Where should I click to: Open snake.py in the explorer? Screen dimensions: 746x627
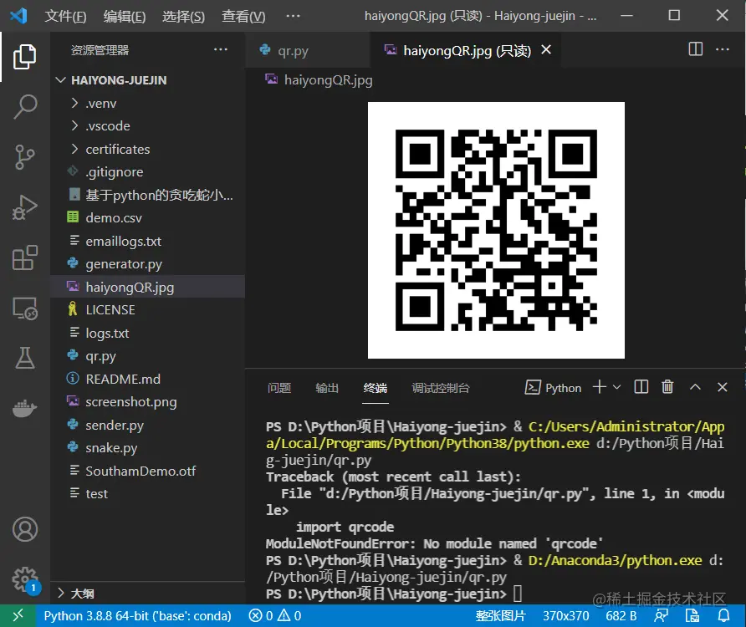click(x=111, y=447)
